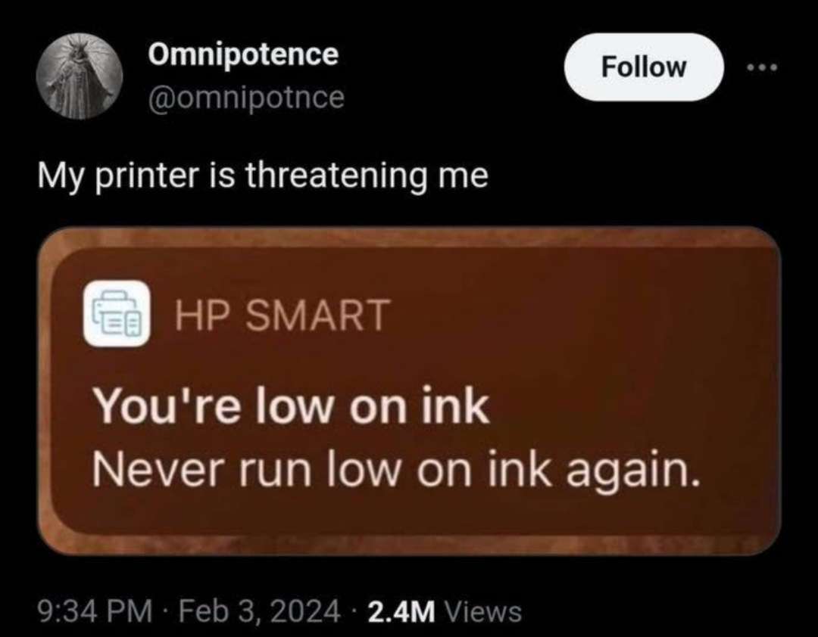
Task: Open the embedded HP Smart notification image
Action: [409, 391]
